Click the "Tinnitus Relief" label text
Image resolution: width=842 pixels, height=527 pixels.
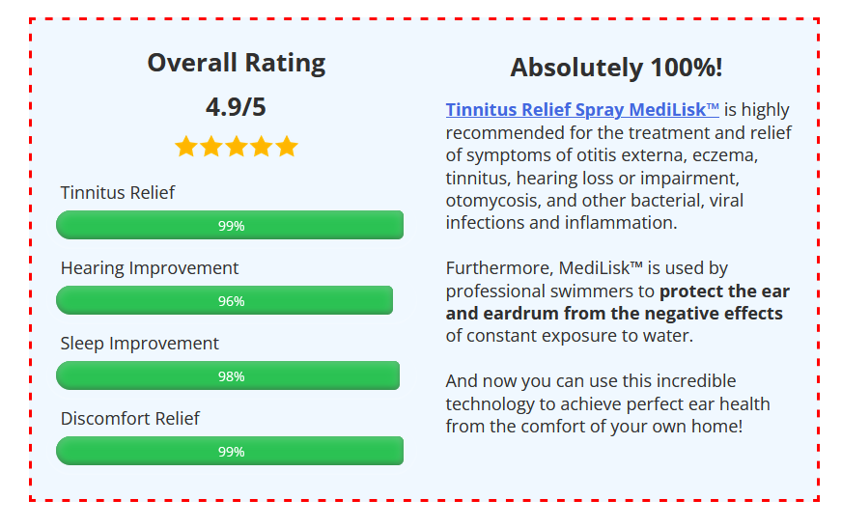(x=118, y=192)
